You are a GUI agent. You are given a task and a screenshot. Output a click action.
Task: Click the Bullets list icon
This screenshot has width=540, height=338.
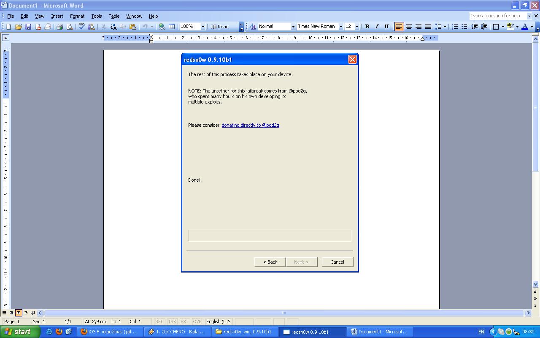click(x=464, y=27)
